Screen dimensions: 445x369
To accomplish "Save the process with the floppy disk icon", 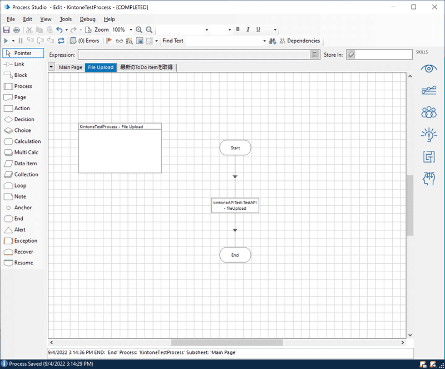I will (6, 29).
